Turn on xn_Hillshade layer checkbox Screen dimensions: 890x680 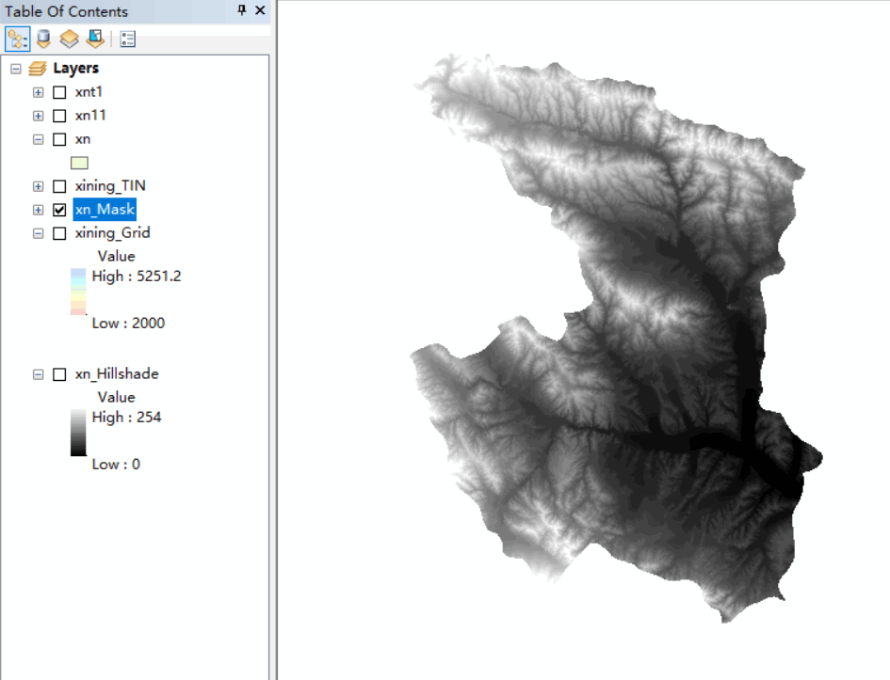[x=59, y=374]
